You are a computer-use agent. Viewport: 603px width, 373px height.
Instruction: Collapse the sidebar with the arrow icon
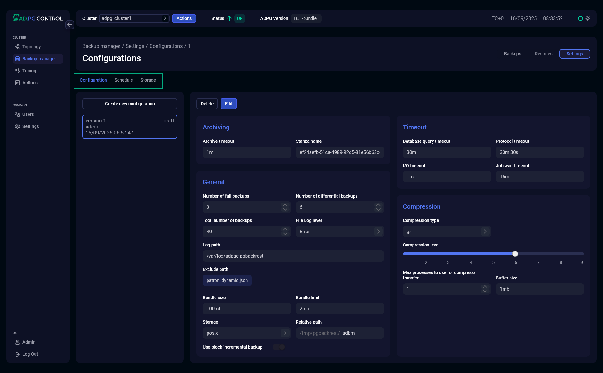coord(70,25)
